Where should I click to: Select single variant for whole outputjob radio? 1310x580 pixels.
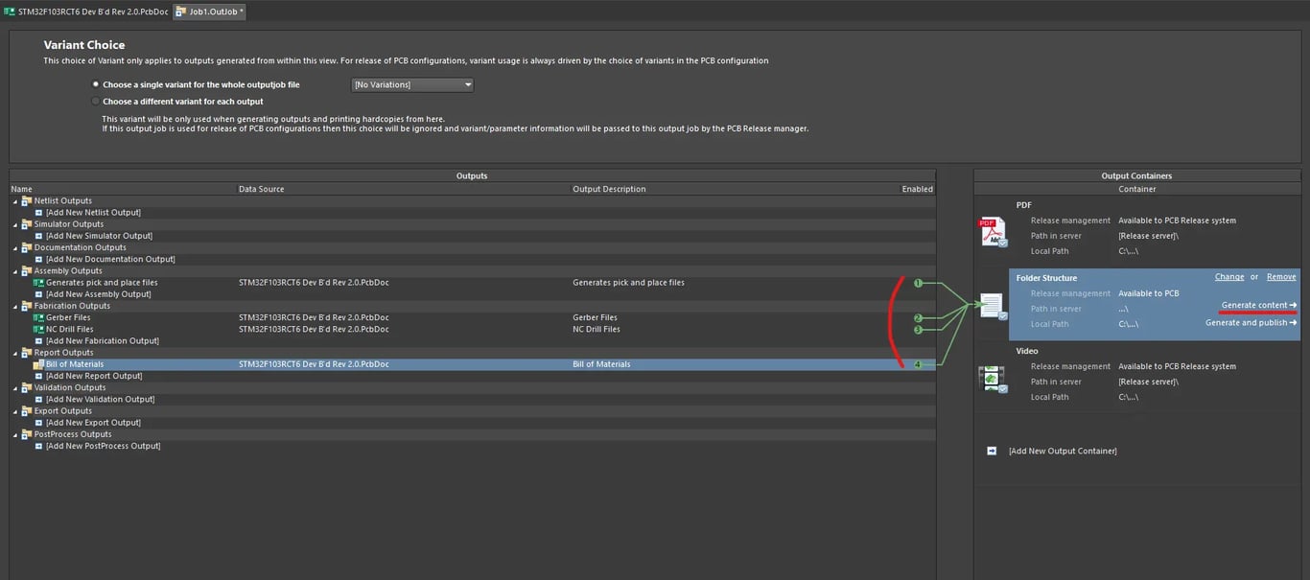click(95, 84)
